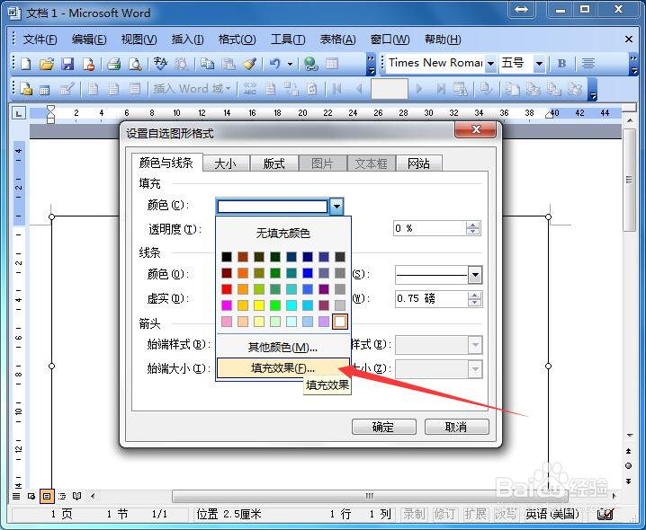Switch to the 网站 tab
This screenshot has height=530, width=646.
[418, 163]
